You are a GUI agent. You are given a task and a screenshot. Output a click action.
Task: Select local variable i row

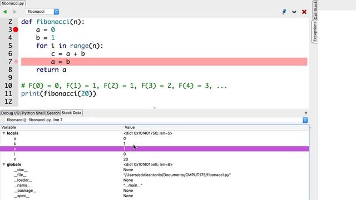coord(155,154)
